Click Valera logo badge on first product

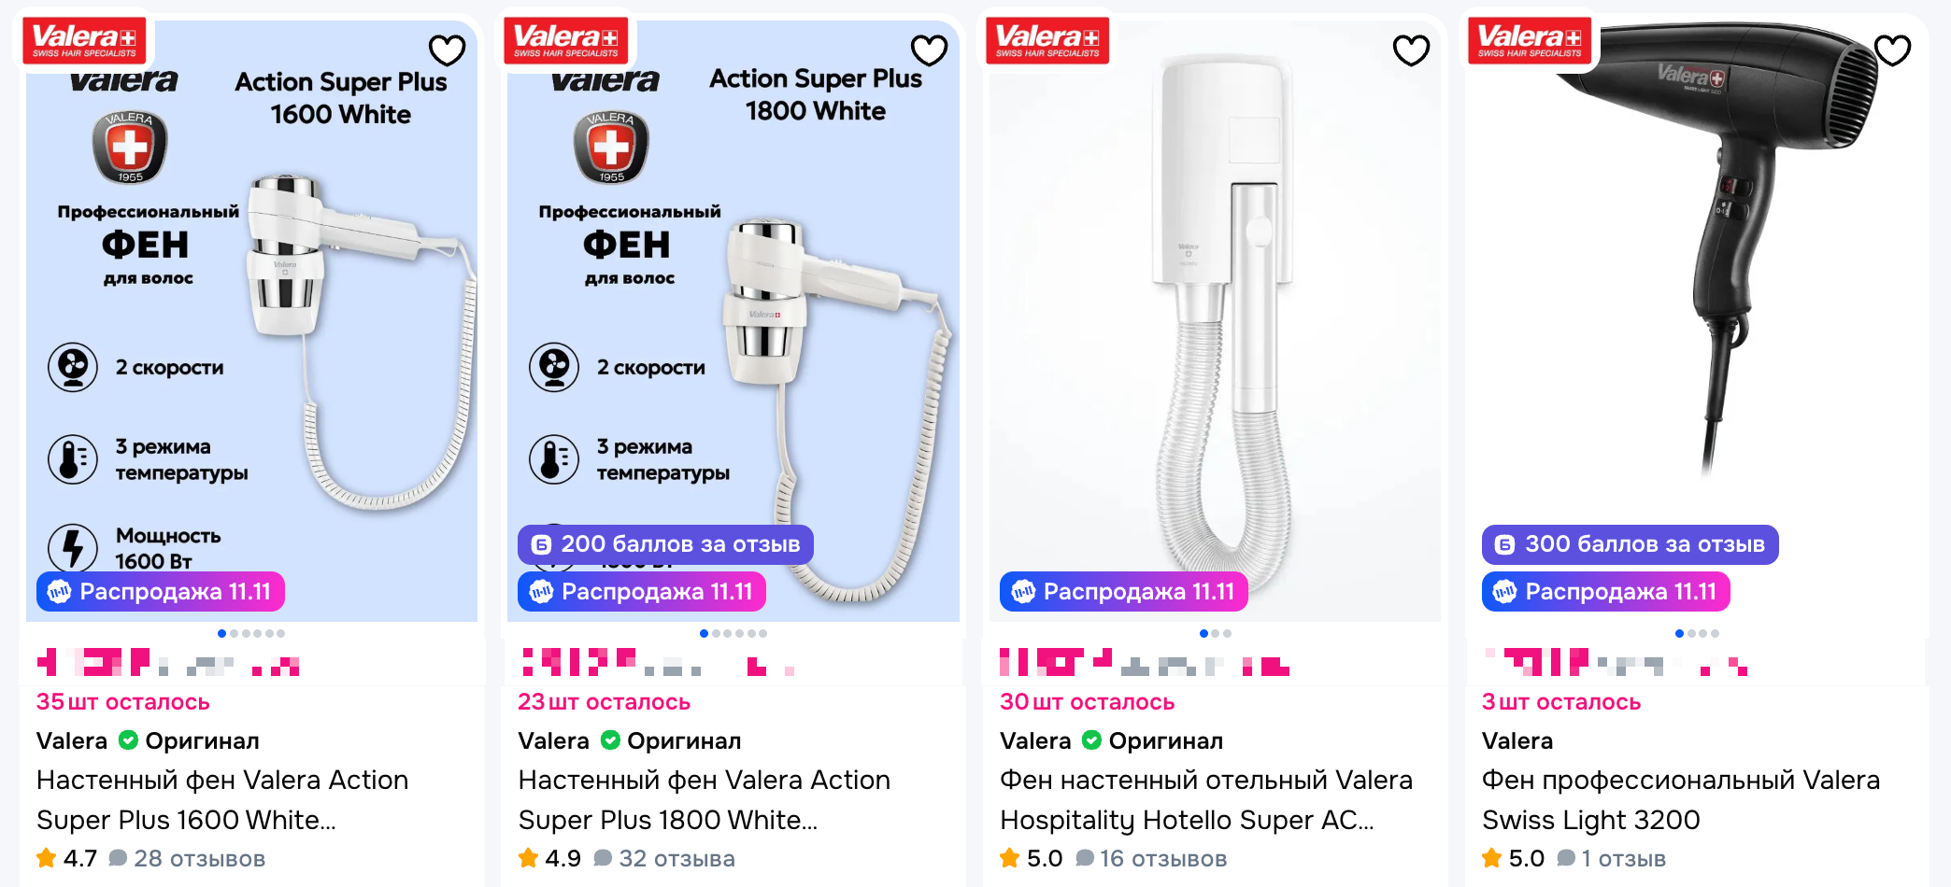click(x=84, y=41)
